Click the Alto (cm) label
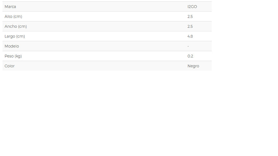The width and height of the screenshot is (278, 156). pos(13,17)
